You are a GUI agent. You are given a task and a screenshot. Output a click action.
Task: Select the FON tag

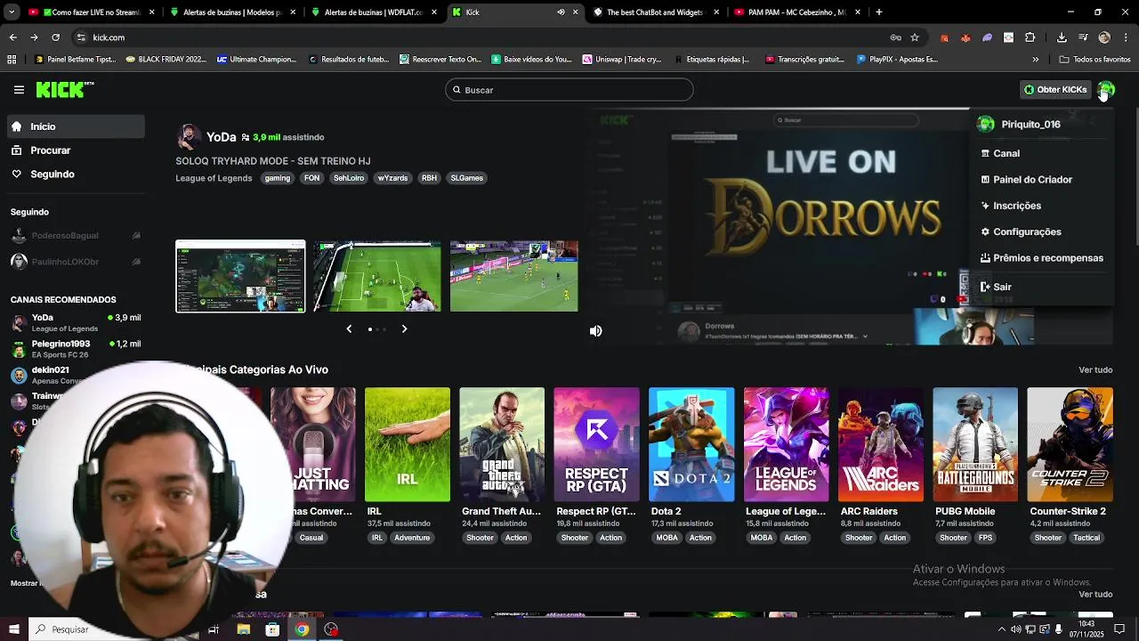[311, 178]
